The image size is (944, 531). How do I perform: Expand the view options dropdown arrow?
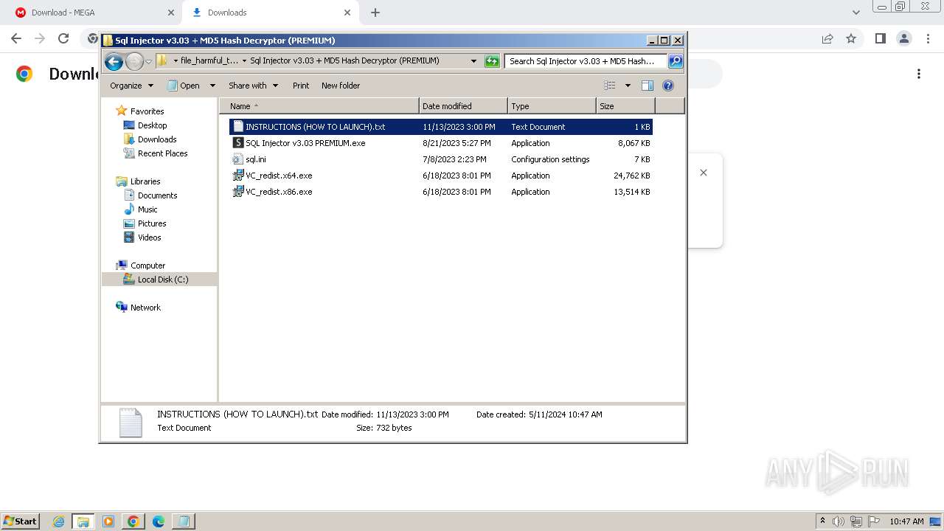pyautogui.click(x=628, y=86)
